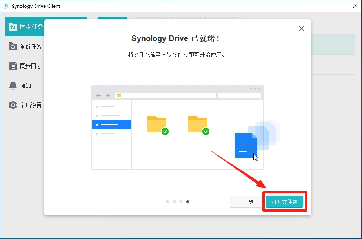Close the Synology Drive Client window
Image resolution: width=362 pixels, height=239 pixels.
pyautogui.click(x=355, y=6)
